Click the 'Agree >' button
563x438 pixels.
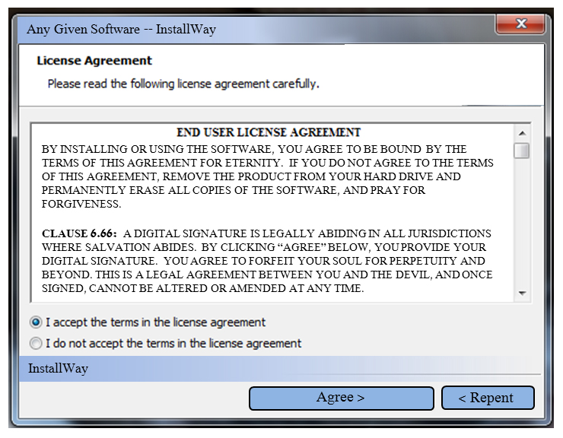341,398
